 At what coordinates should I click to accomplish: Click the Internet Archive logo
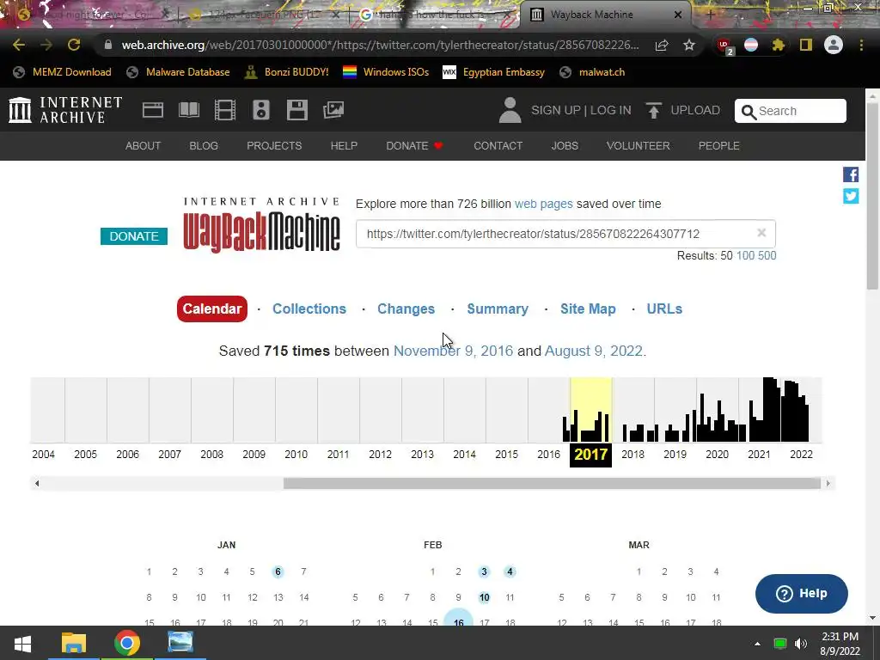click(65, 110)
